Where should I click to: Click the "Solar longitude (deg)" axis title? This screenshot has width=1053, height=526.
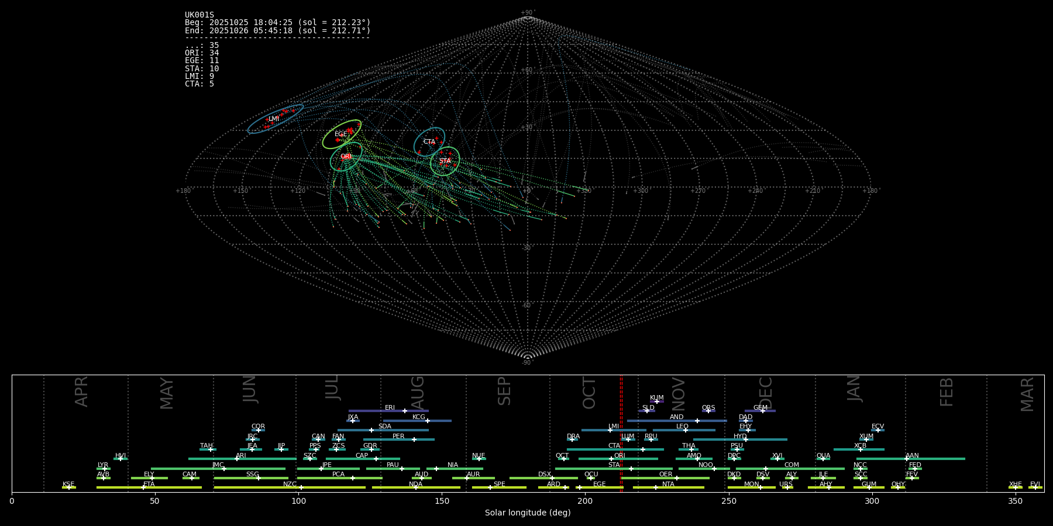tap(528, 513)
